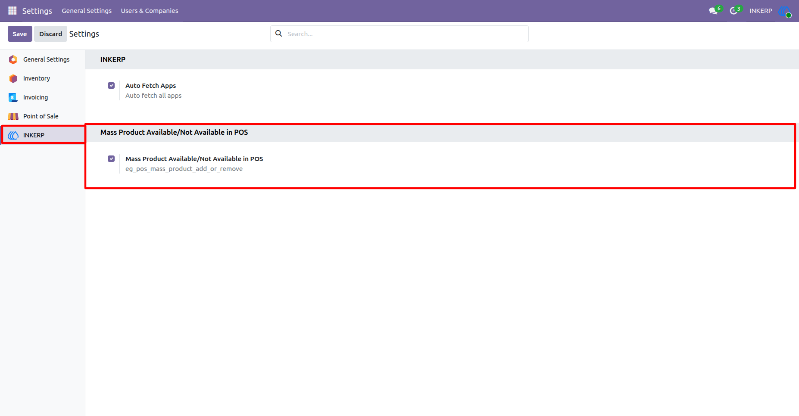Select Inventory in the sidebar
799x416 pixels.
43,78
